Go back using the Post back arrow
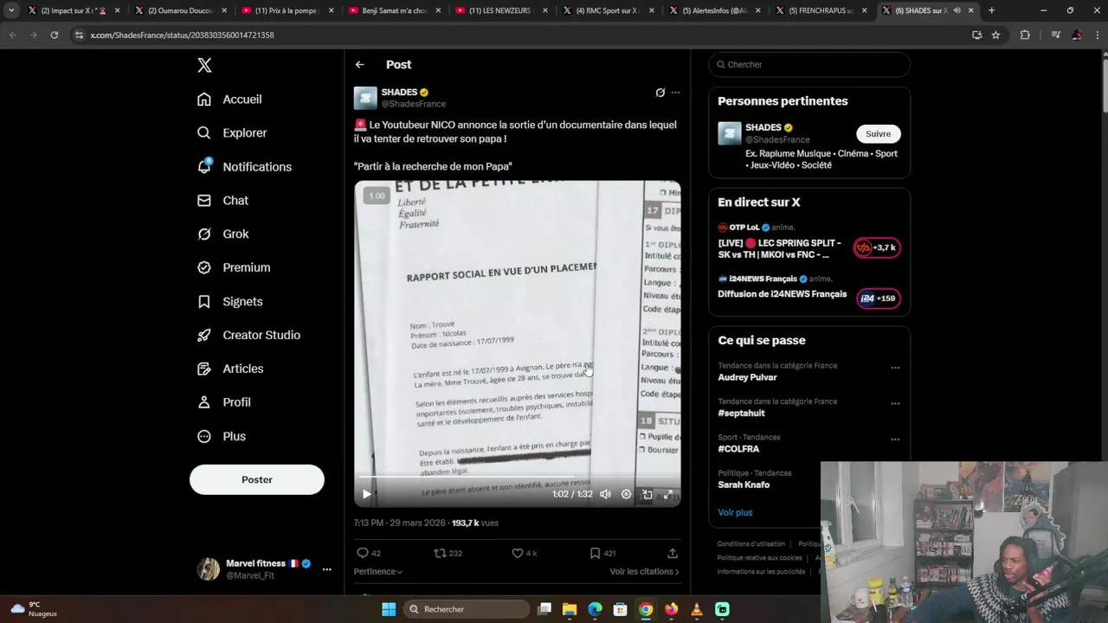 tap(359, 65)
